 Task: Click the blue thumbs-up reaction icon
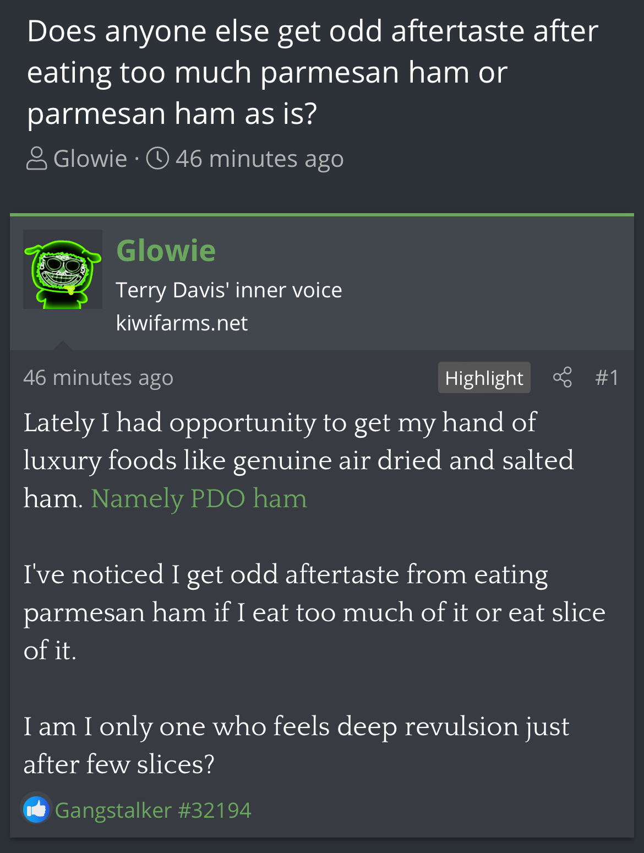pyautogui.click(x=36, y=809)
